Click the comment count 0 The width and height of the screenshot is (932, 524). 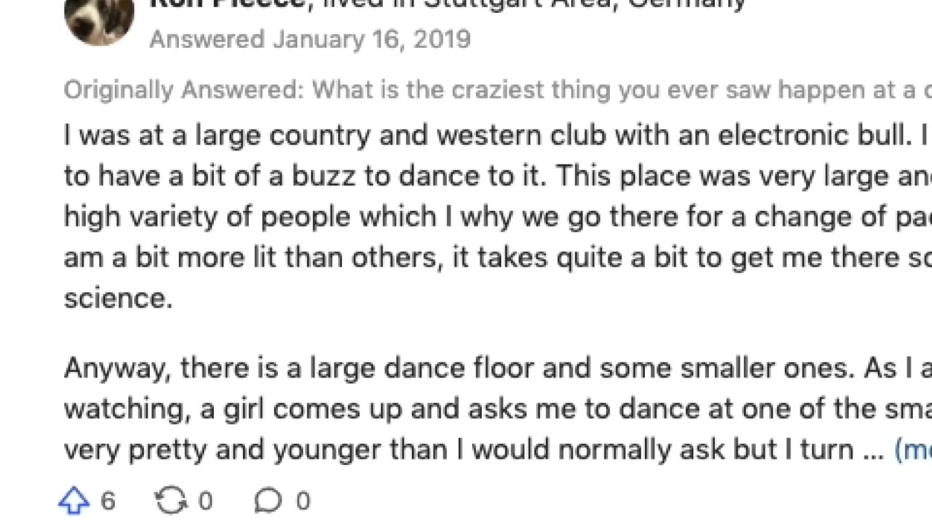pyautogui.click(x=303, y=501)
